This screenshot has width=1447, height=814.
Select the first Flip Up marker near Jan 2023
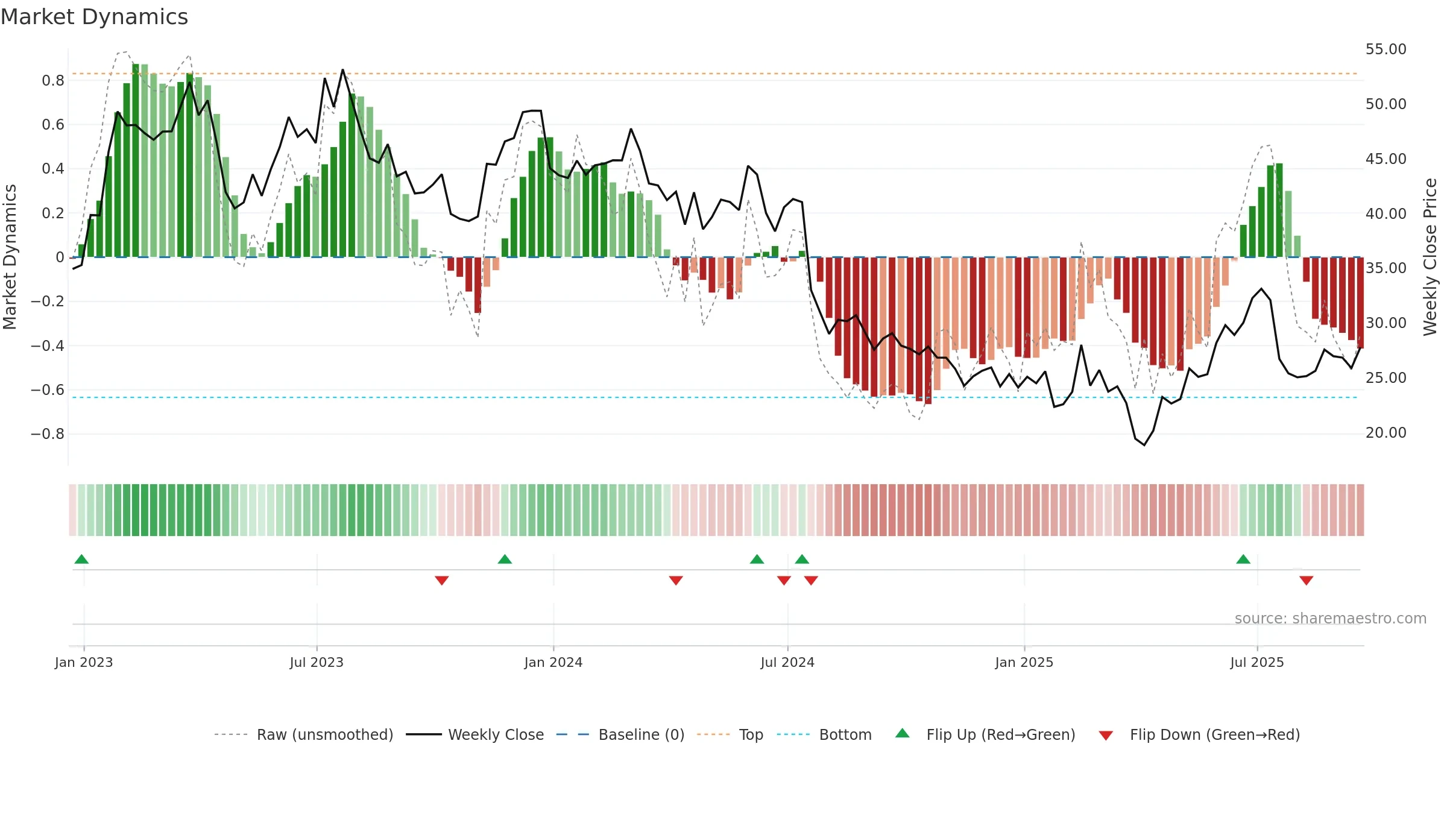[x=81, y=559]
